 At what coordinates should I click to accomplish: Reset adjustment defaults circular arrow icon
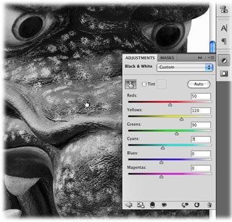click(197, 205)
